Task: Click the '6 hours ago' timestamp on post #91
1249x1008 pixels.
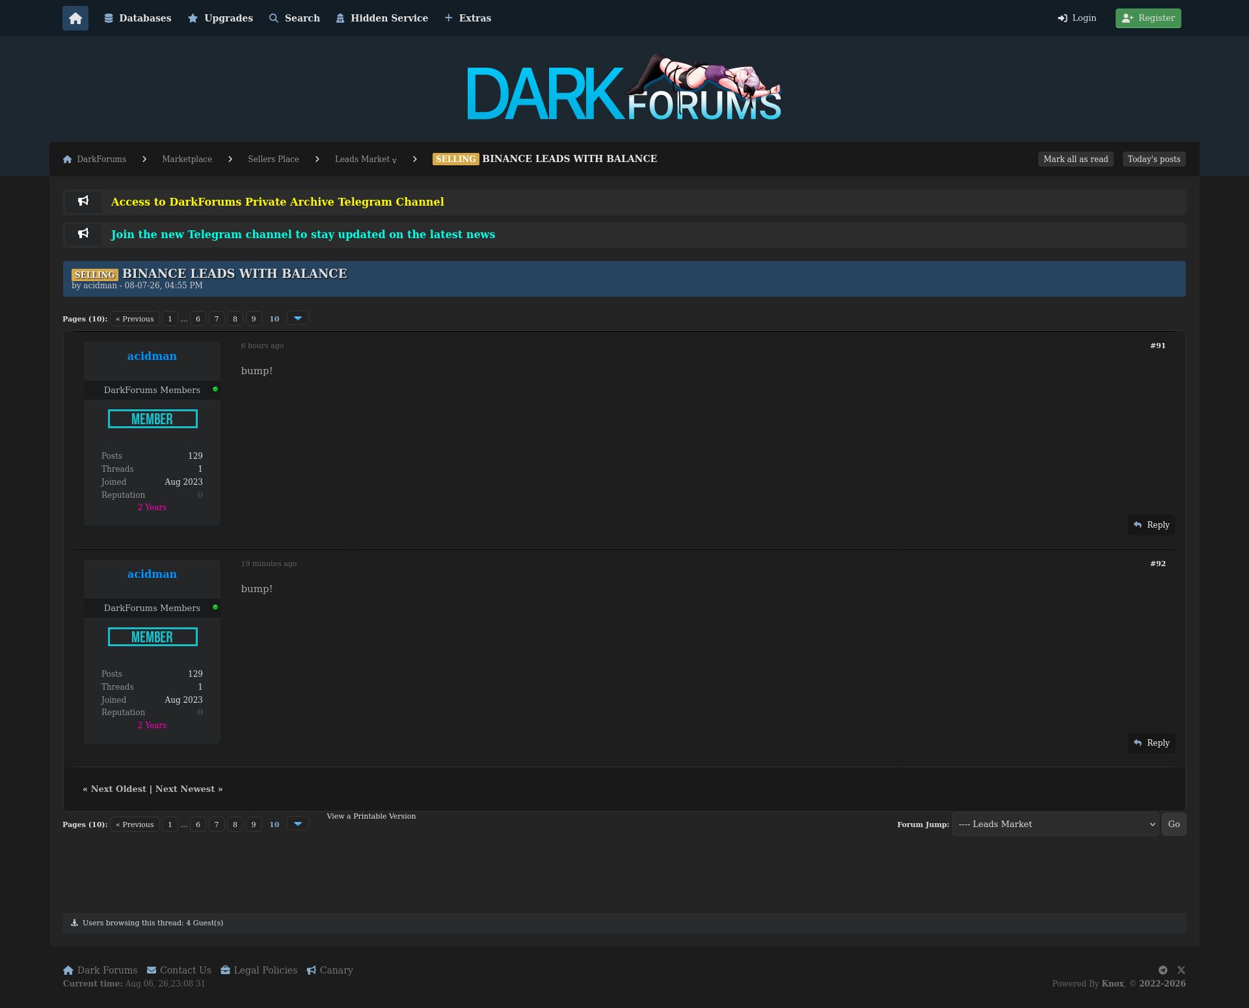Action: pos(262,346)
